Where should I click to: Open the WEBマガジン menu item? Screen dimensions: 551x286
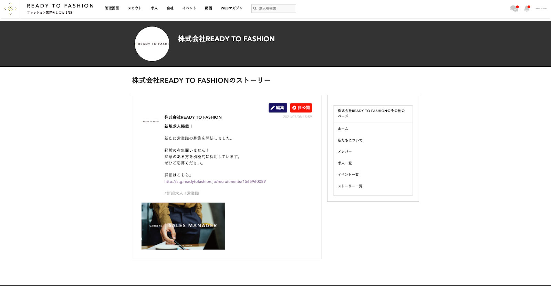tap(232, 8)
